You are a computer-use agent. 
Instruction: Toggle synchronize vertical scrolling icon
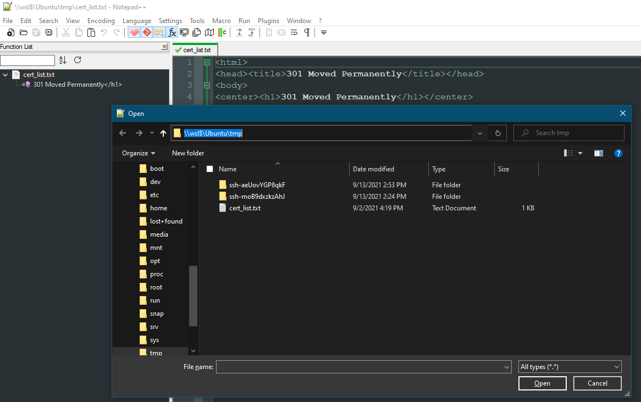[269, 33]
